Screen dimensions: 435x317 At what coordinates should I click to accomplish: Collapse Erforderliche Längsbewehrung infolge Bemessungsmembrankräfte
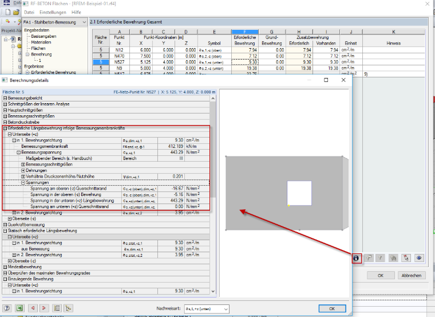pyautogui.click(x=5, y=128)
